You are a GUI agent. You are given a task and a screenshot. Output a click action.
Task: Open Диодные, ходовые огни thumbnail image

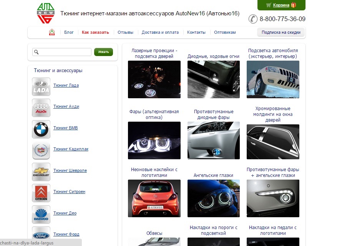pyautogui.click(x=213, y=79)
